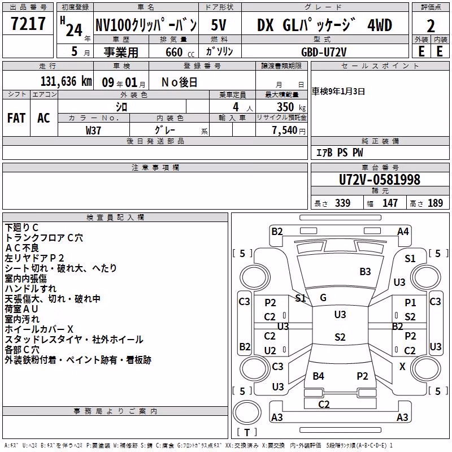Image resolution: width=452 pixels, height=452 pixels.
Task: Select the width value 147
Action: coord(390,203)
